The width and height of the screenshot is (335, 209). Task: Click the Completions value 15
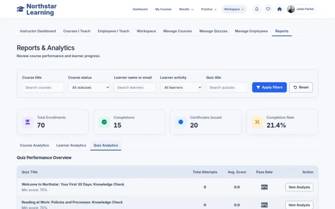(x=117, y=125)
